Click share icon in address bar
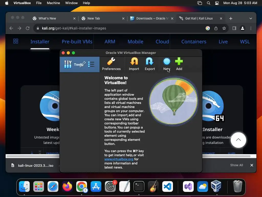This screenshot has height=197, width=262. (216, 28)
